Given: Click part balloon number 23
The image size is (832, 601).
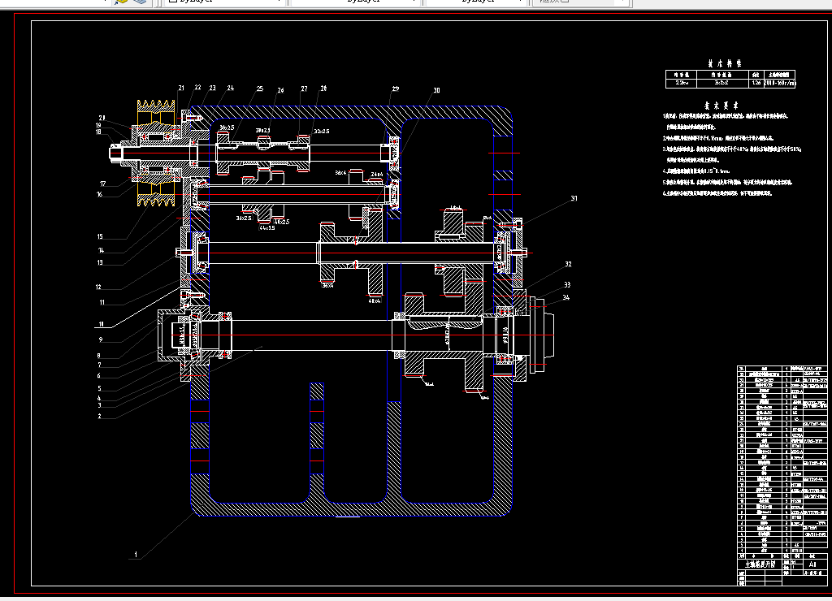Looking at the screenshot, I should coord(212,88).
